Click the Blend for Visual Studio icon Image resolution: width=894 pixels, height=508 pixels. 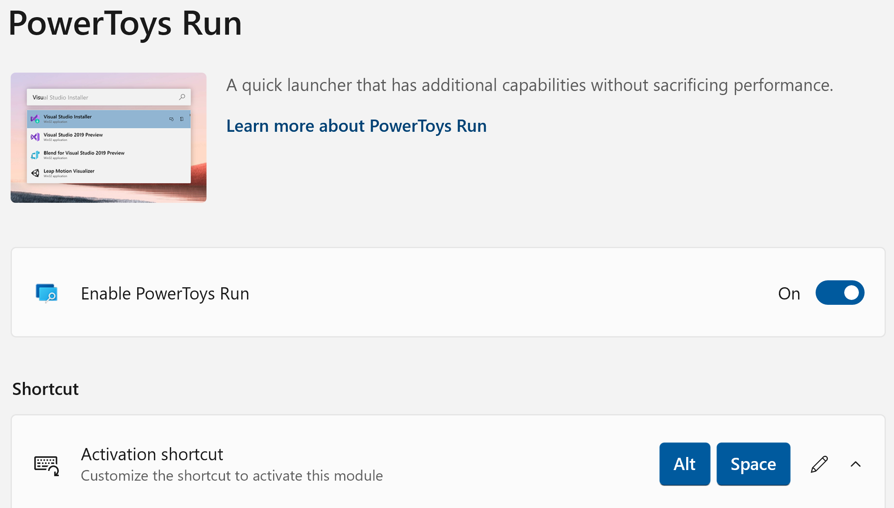(x=35, y=155)
